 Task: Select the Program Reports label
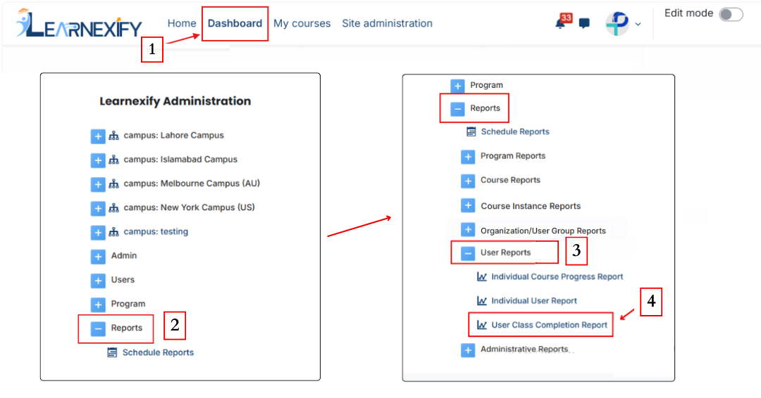[513, 156]
